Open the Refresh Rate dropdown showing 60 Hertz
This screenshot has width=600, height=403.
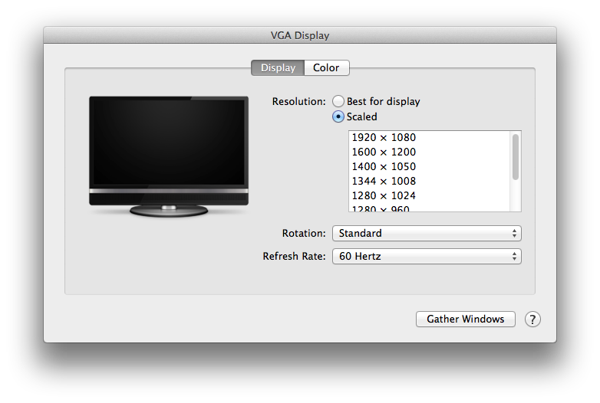(426, 257)
